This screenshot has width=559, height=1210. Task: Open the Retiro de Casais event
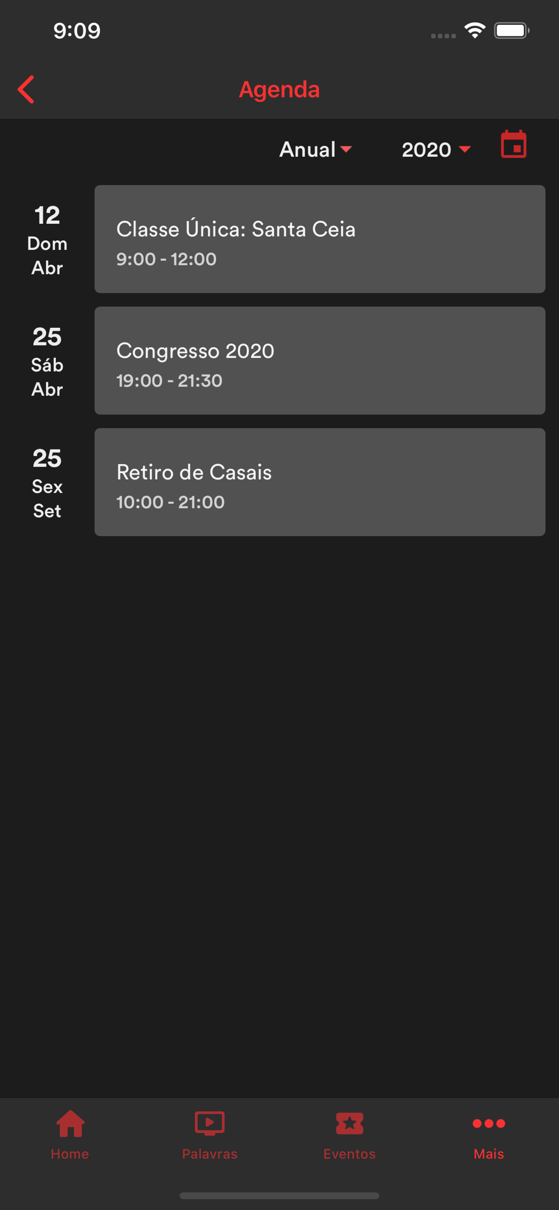coord(319,482)
